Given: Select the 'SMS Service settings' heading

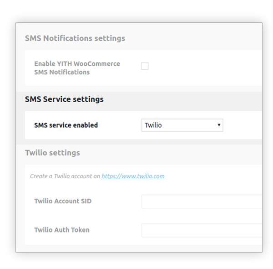Looking at the screenshot, I should [64, 99].
